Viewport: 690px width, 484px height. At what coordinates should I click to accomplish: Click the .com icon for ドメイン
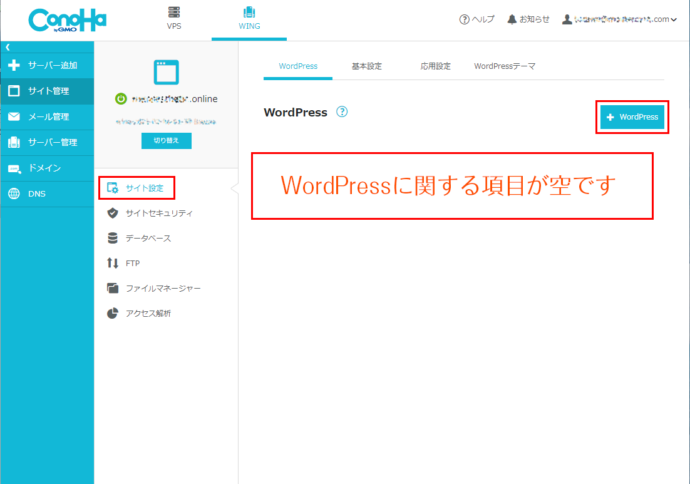coord(14,168)
